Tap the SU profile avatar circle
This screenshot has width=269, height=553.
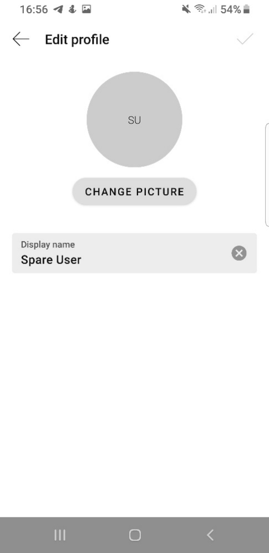[x=134, y=120]
